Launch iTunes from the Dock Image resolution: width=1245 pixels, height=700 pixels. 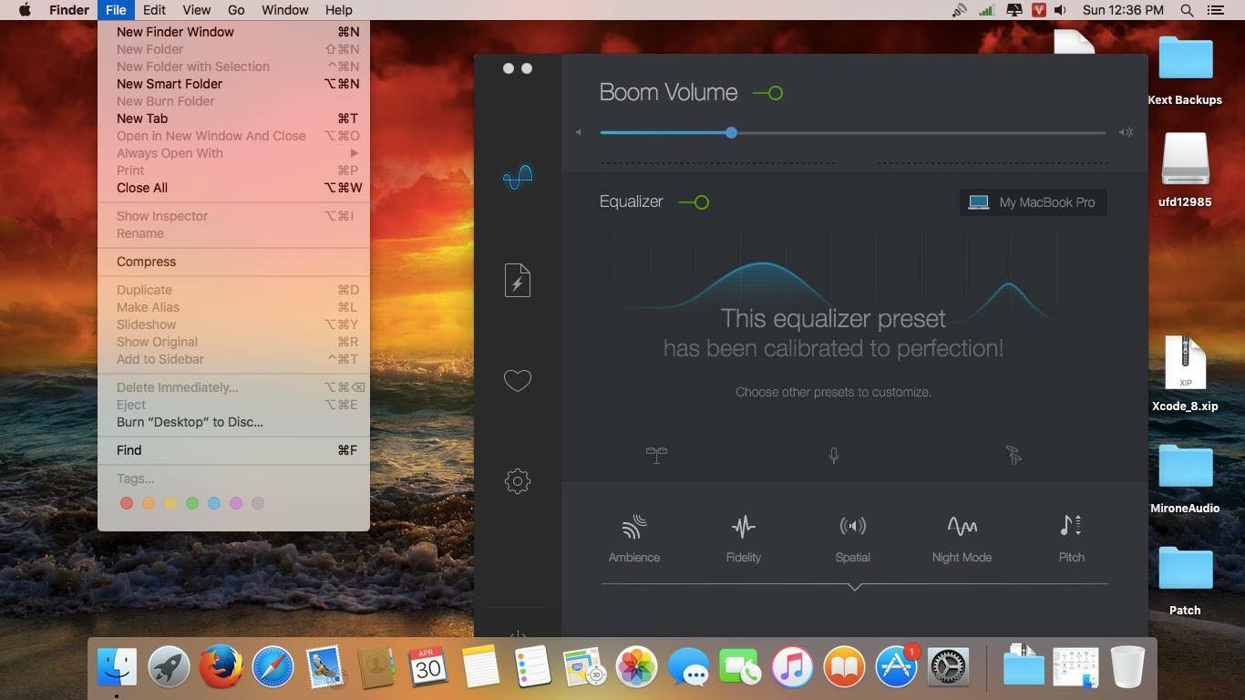coord(792,667)
